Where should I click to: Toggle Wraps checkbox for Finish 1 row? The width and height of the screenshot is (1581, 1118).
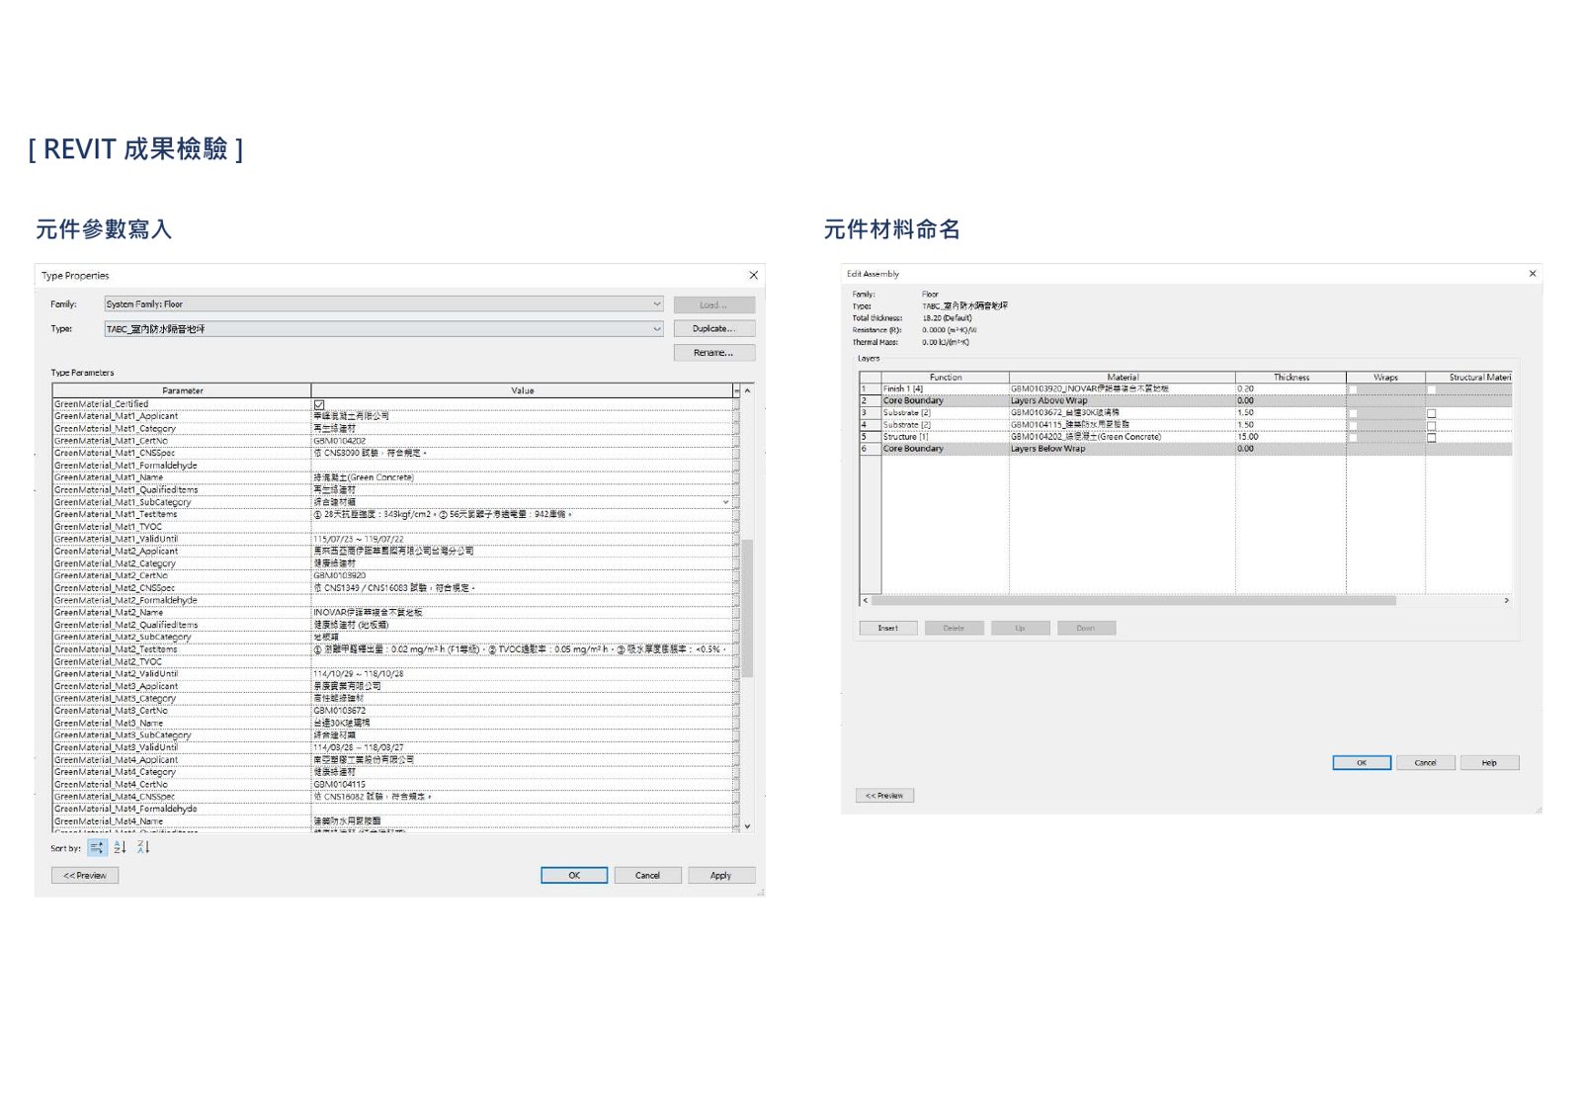1354,389
